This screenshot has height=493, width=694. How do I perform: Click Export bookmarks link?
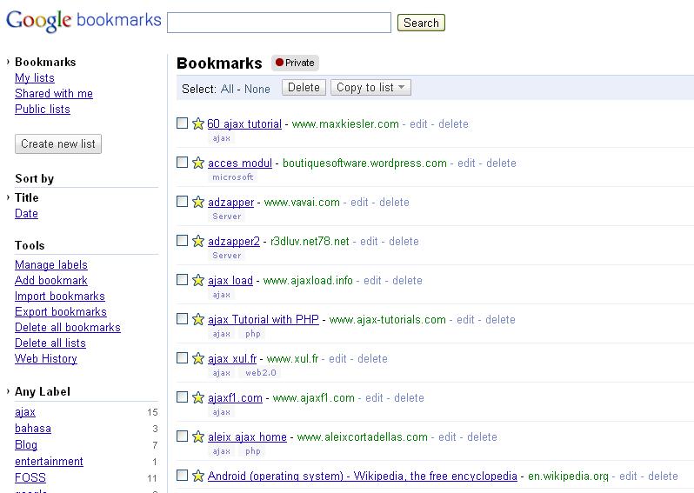click(61, 311)
